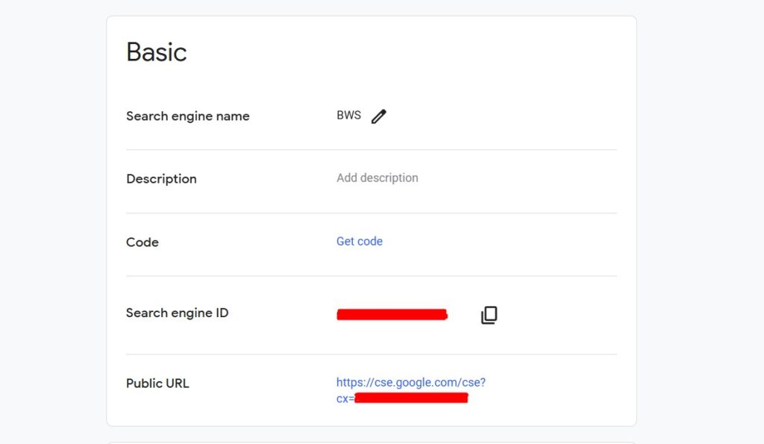
Task: Click the pencil icon to edit search engine name
Action: point(378,116)
